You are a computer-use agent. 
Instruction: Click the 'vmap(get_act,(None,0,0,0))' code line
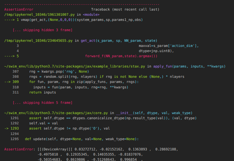(x=82, y=20)
